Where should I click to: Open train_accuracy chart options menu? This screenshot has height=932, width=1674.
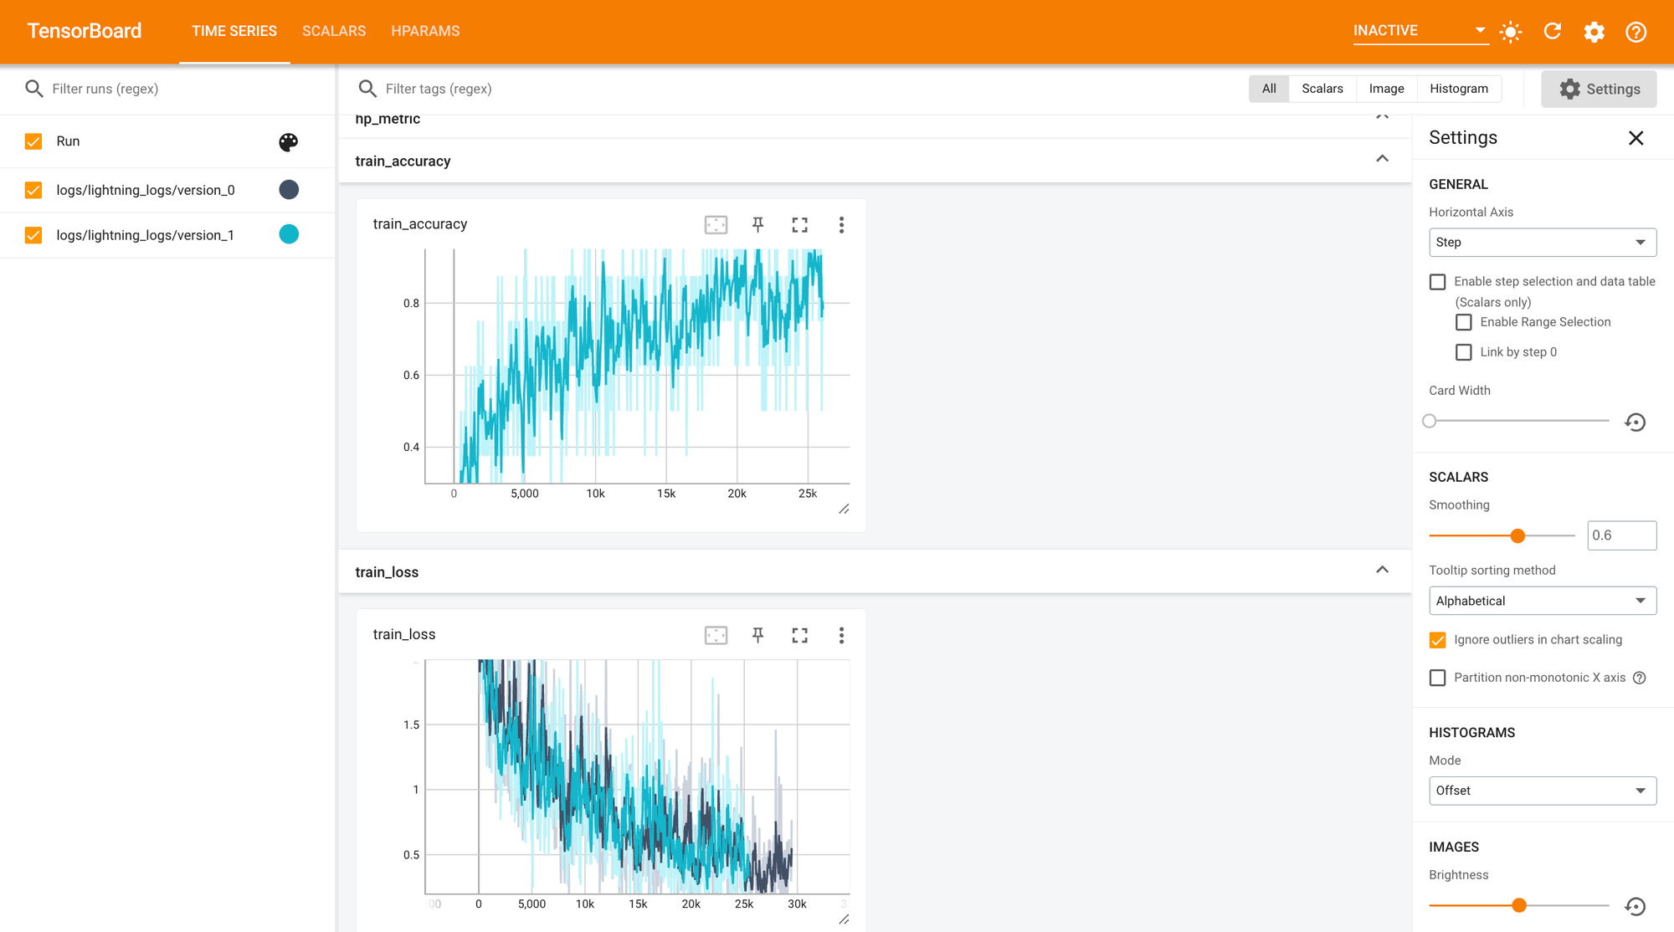841,224
